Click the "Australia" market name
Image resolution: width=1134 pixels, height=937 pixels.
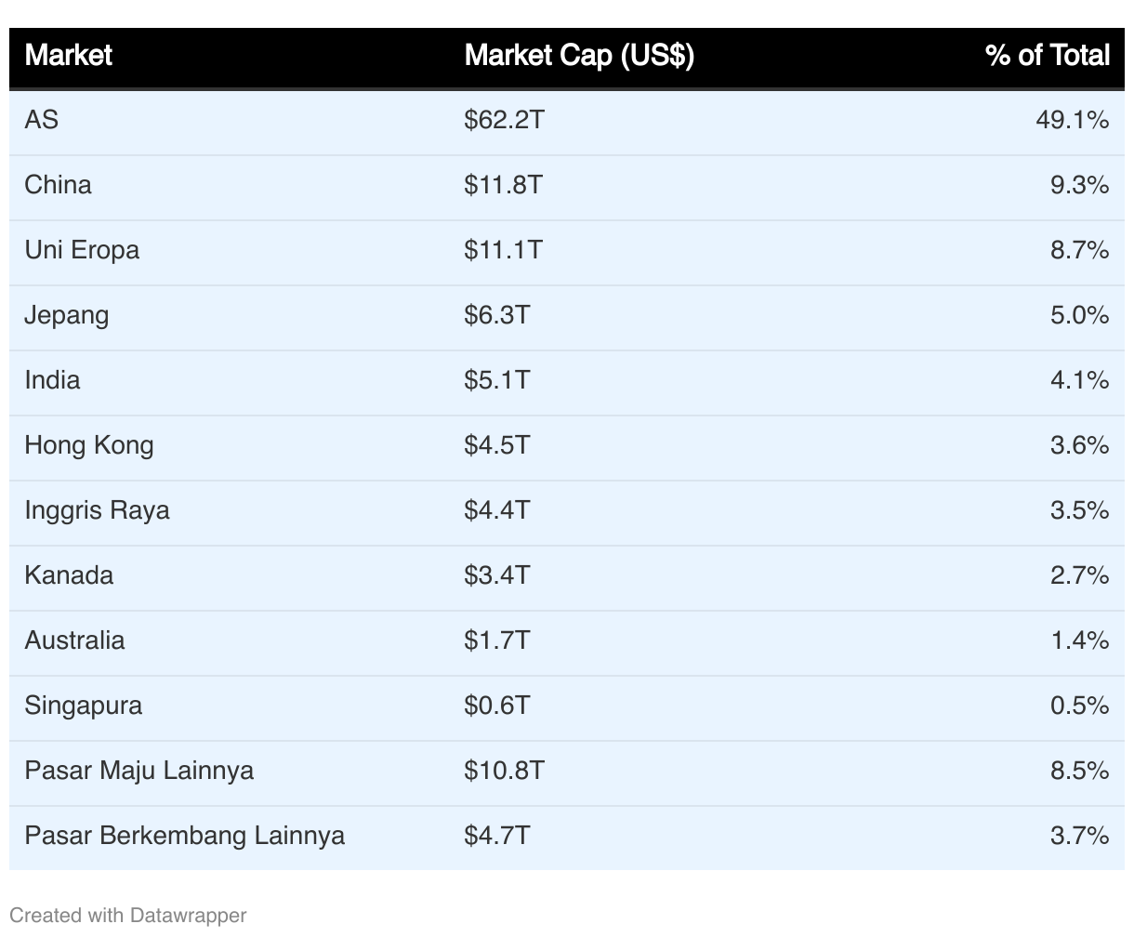(x=74, y=640)
